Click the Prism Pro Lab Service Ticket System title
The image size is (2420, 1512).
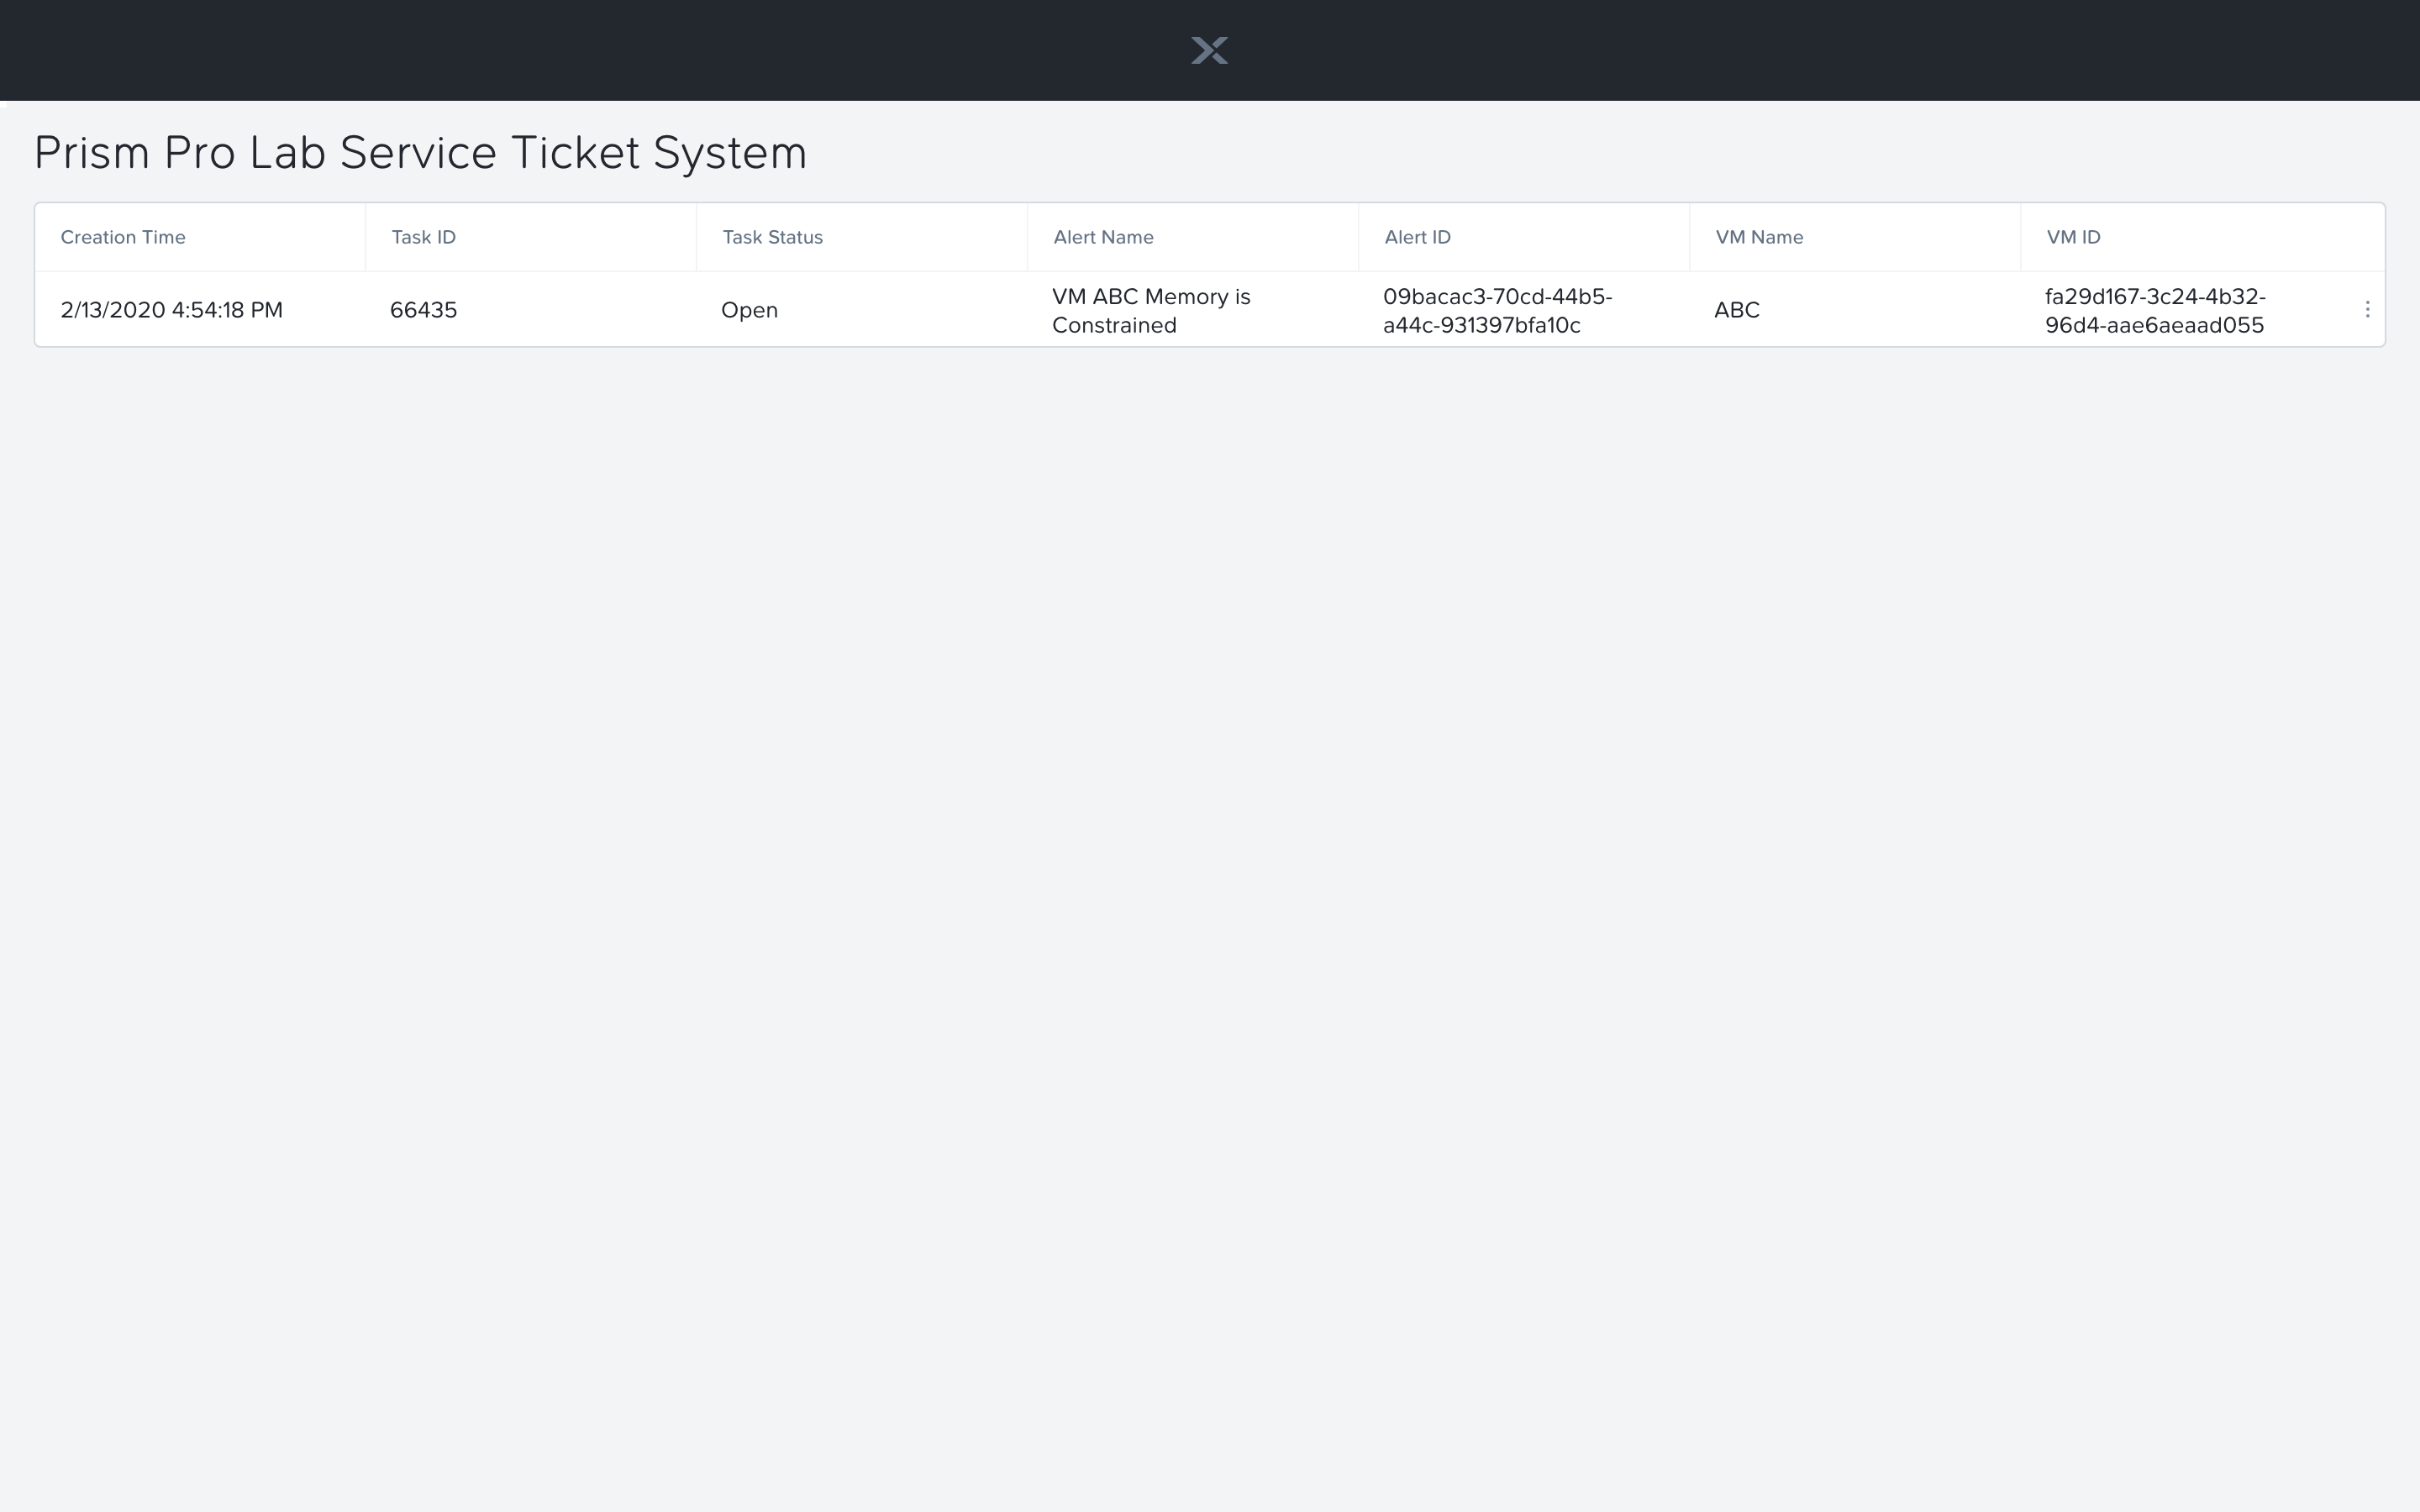point(421,153)
